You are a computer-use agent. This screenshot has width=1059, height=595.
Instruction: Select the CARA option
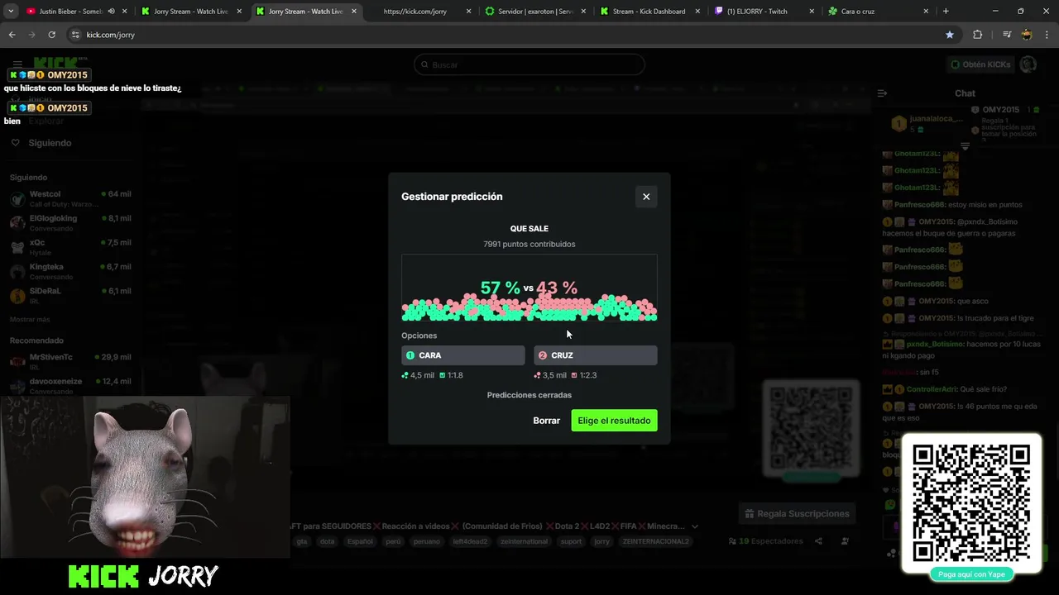[463, 355]
